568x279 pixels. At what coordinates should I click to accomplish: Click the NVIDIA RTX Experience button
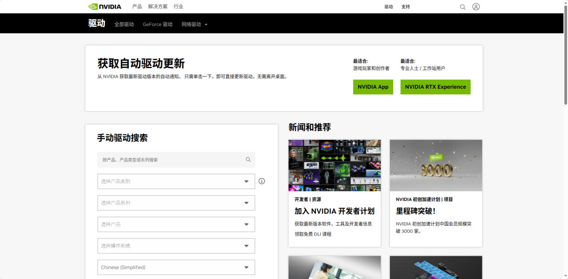[x=435, y=86]
